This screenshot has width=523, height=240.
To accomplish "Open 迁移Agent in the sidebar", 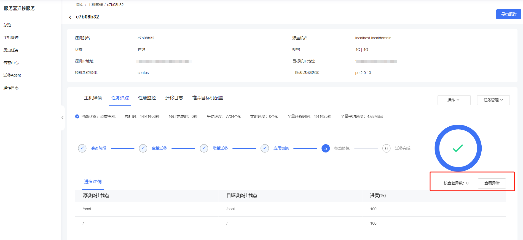I will tap(12, 75).
